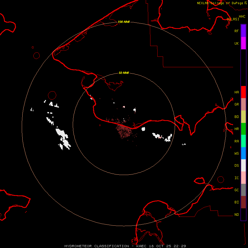Click the HHC product code text
This screenshot has width=248, height=248.
tap(242, 17)
